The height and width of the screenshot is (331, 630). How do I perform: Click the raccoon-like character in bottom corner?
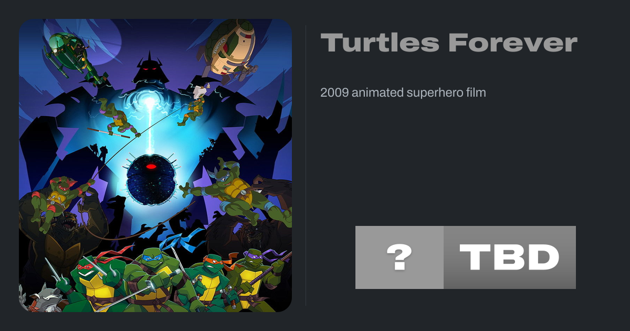click(45, 299)
